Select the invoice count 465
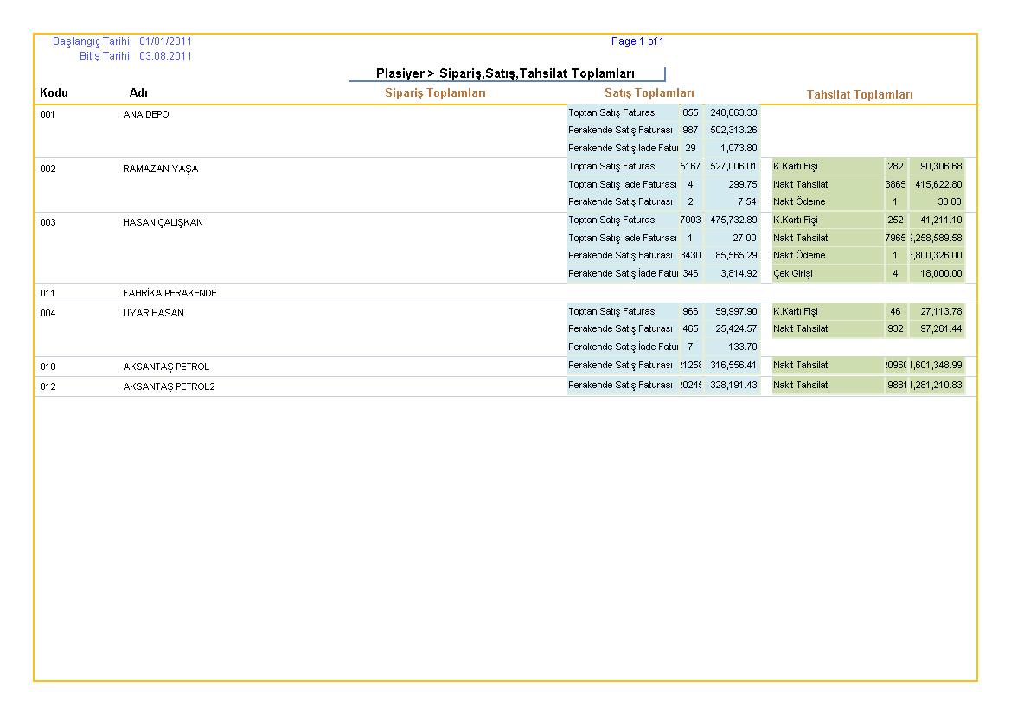The height and width of the screenshot is (714, 1011). [690, 328]
